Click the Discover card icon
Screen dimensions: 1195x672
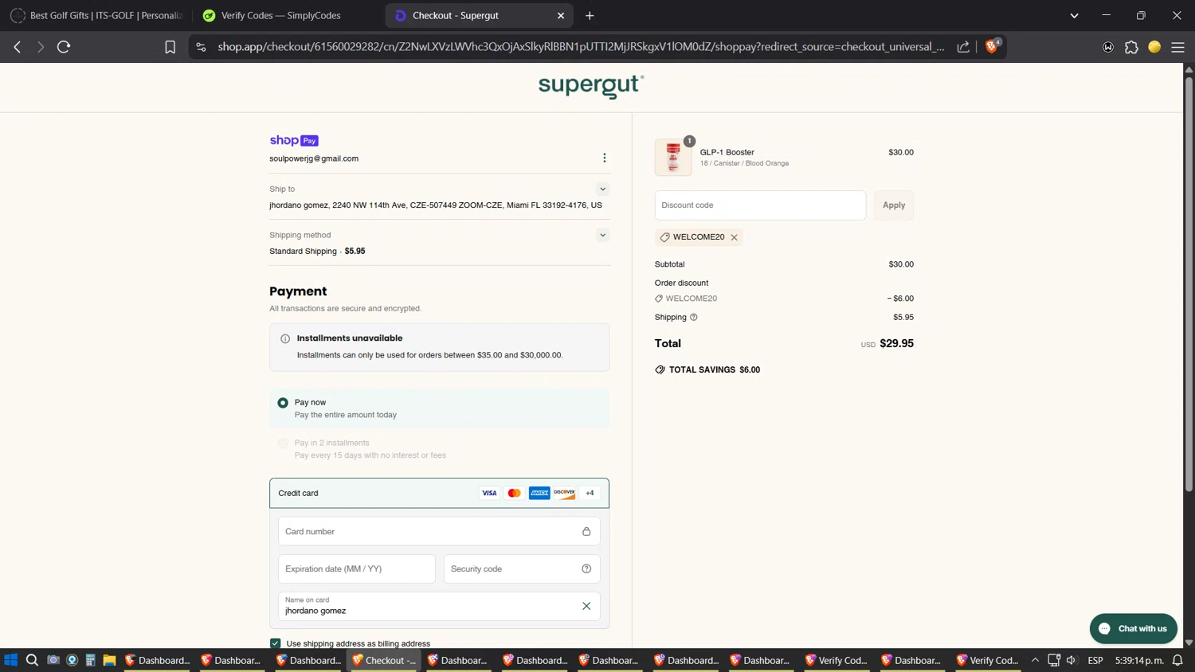565,493
